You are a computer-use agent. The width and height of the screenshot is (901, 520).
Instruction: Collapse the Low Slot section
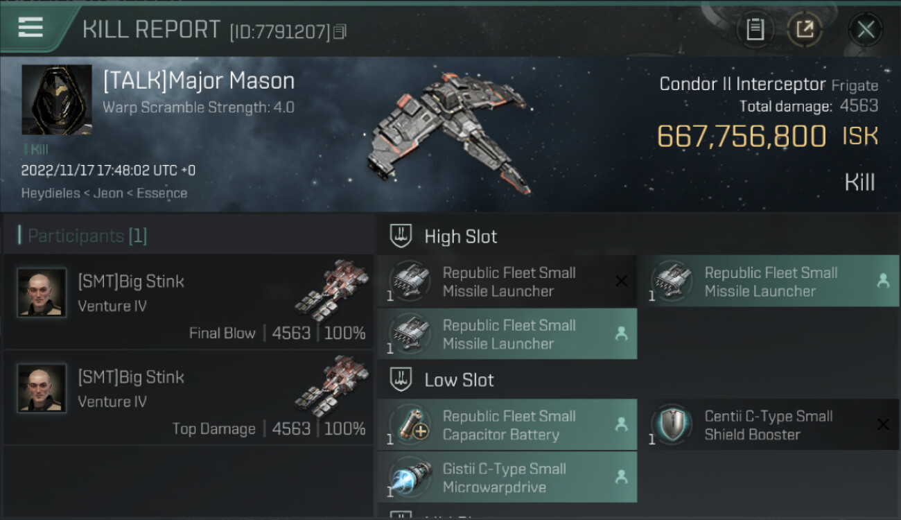point(459,380)
